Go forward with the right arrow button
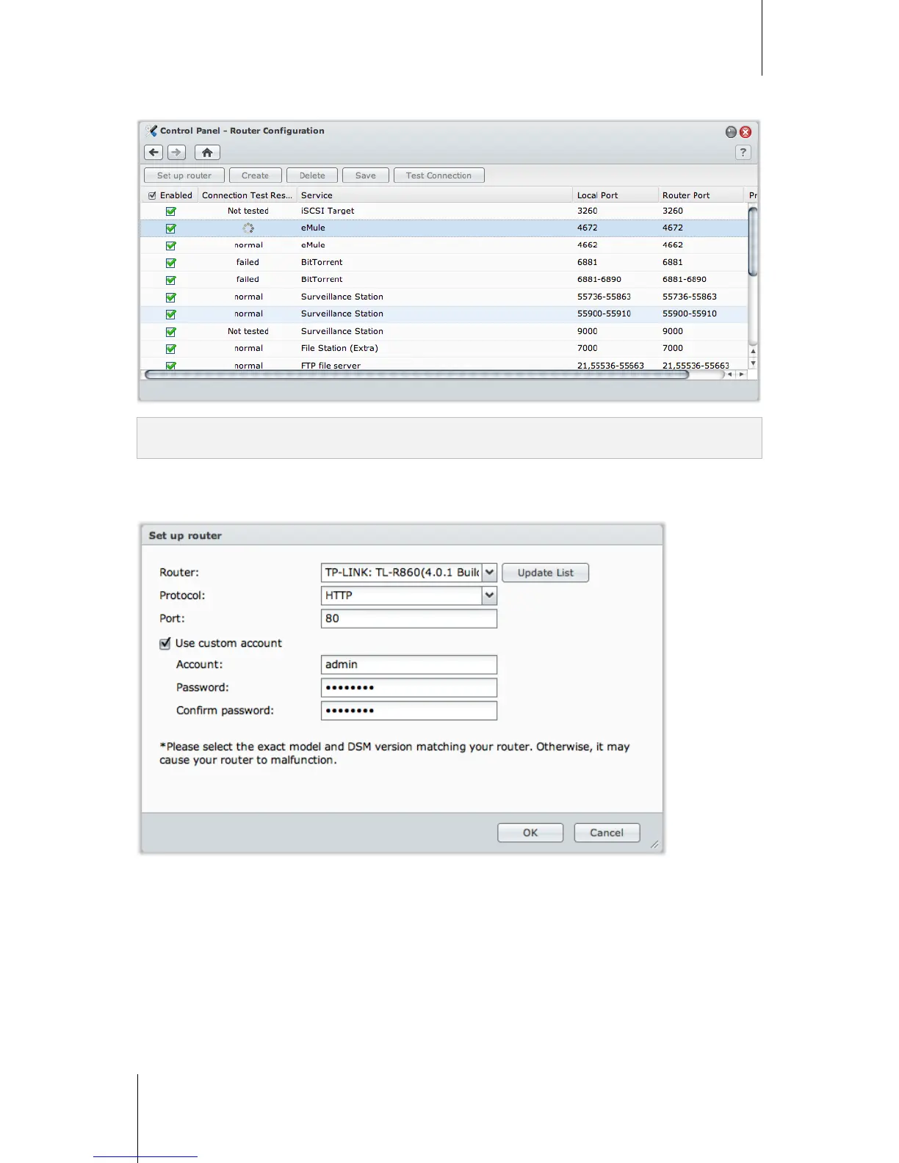This screenshot has height=1163, width=899. (176, 153)
